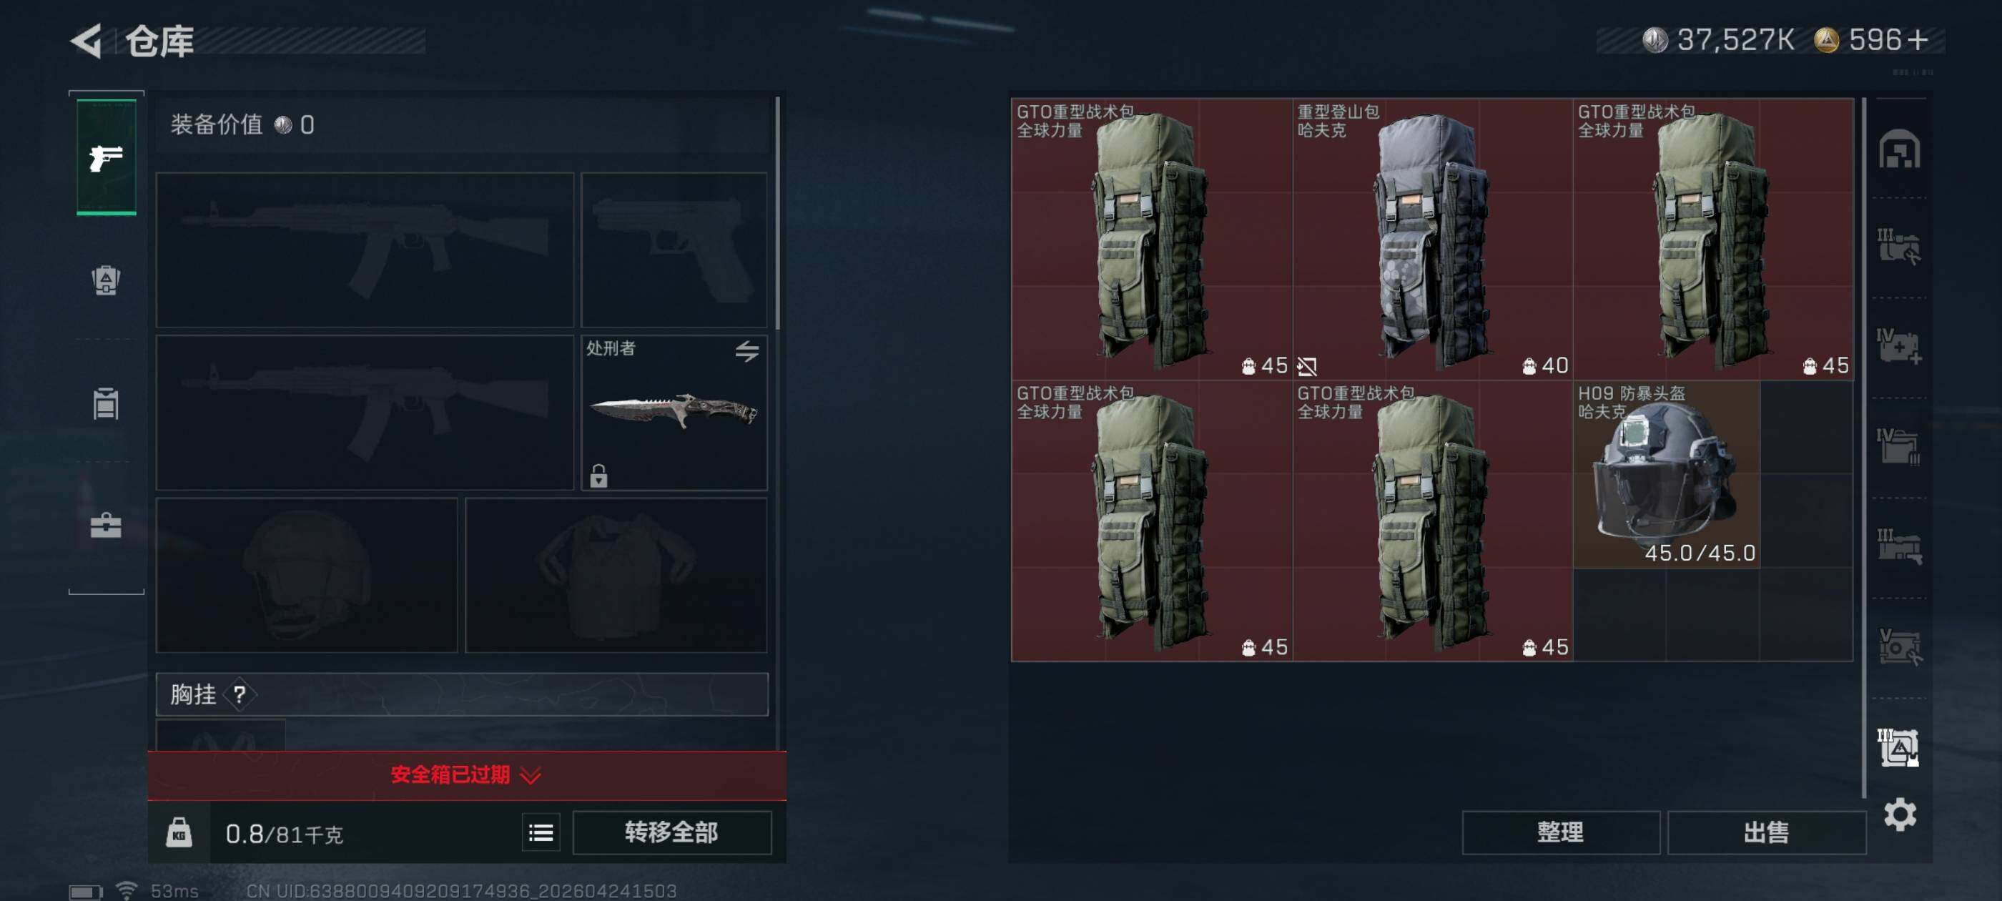Click the 整理 organize button
The height and width of the screenshot is (901, 2002).
[x=1561, y=832]
